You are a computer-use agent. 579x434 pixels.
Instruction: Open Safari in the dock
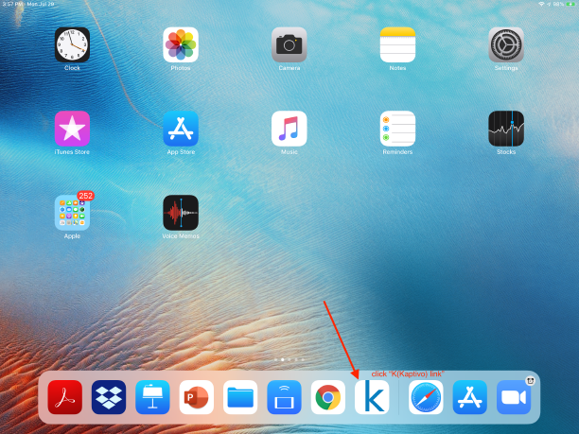426,397
